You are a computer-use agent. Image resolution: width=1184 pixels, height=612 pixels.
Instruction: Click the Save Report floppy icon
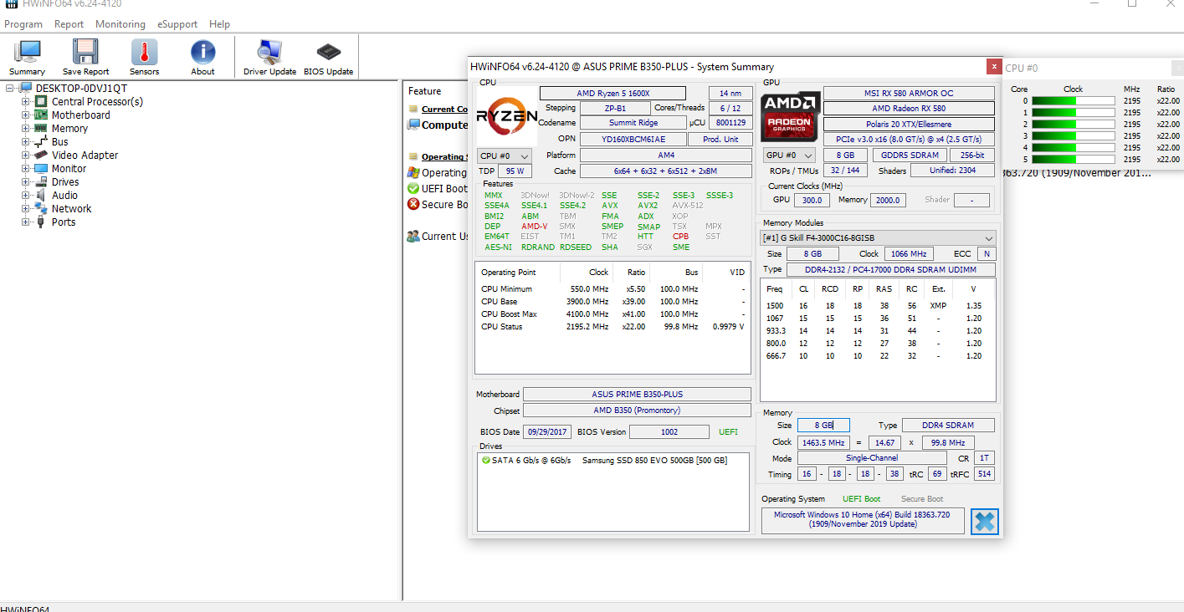pos(85,53)
